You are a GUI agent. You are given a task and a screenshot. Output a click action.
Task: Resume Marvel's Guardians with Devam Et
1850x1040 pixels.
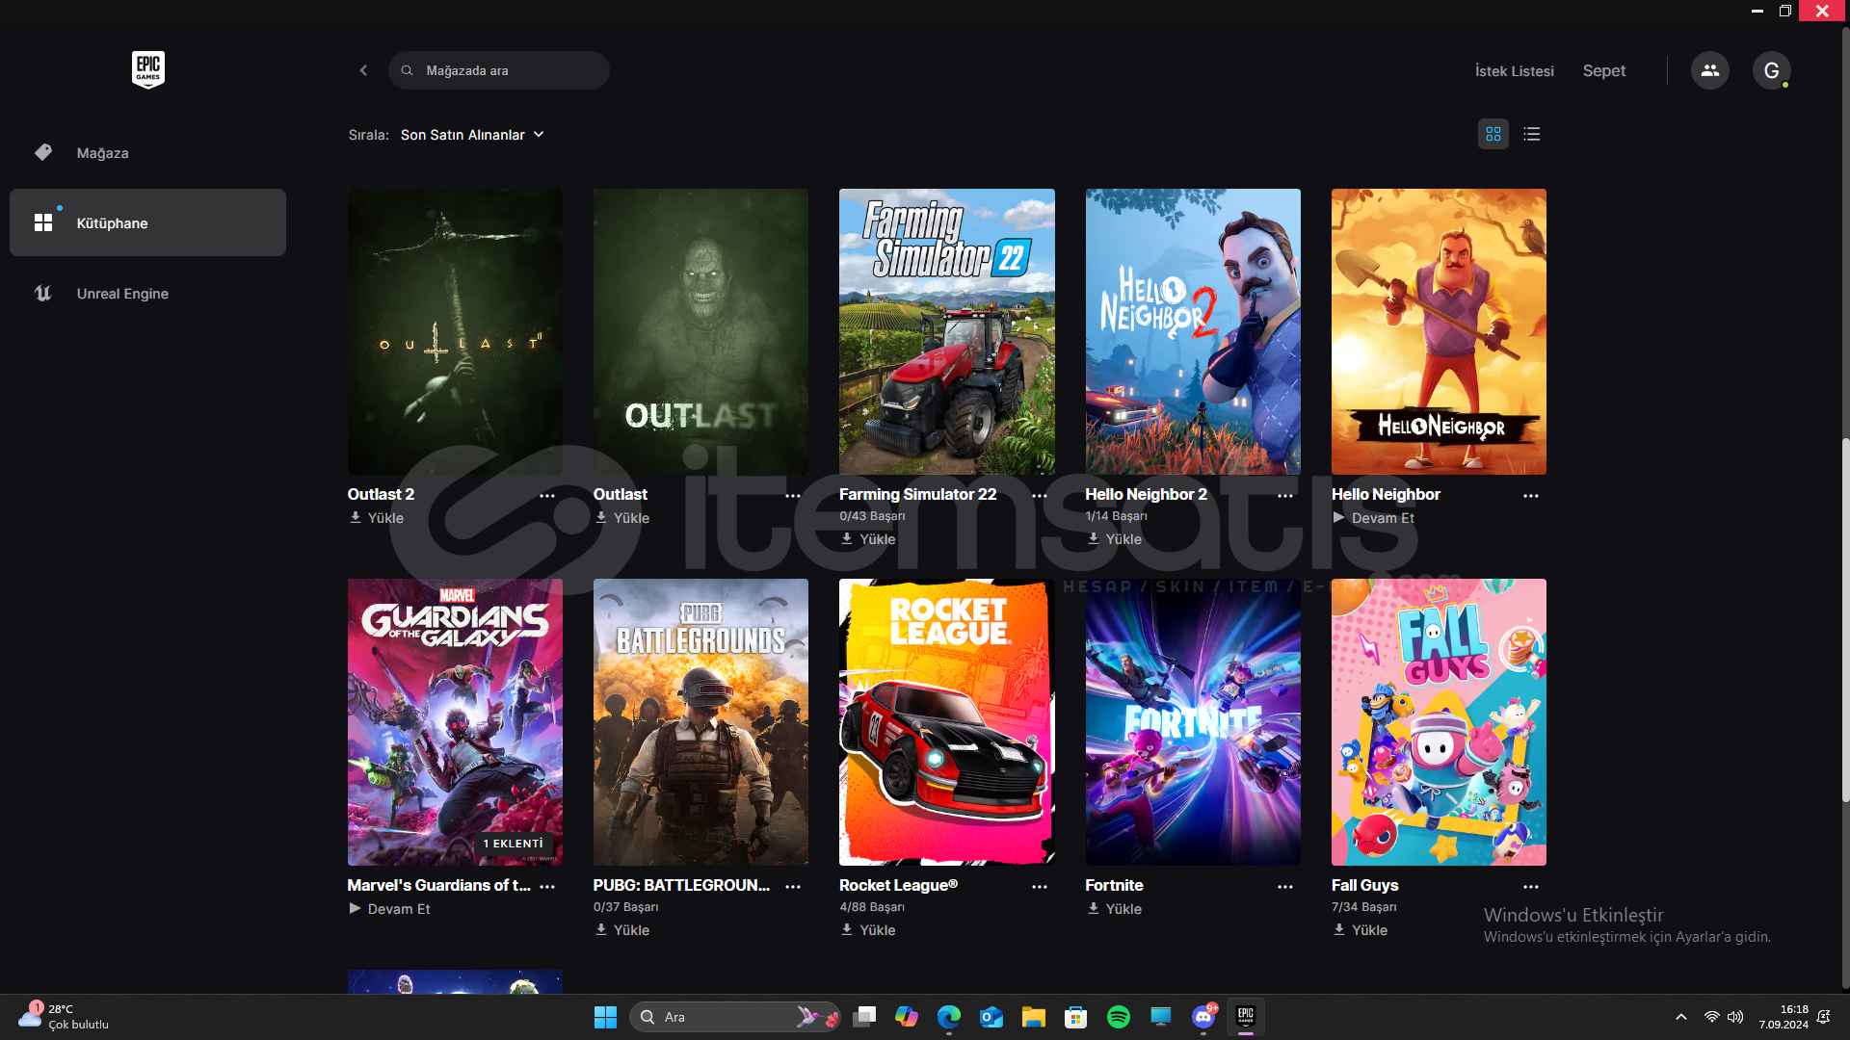click(x=389, y=909)
